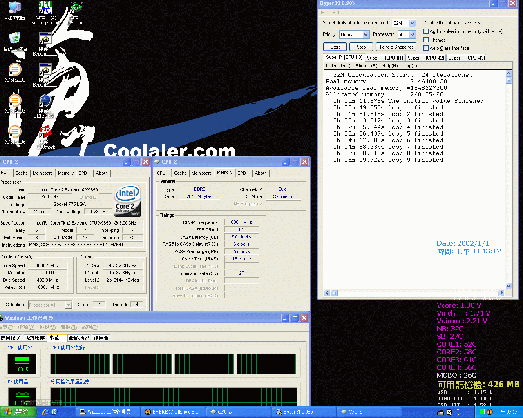Click the DRAM Frequency 800.1 MHz value
The height and width of the screenshot is (418, 523).
[241, 222]
